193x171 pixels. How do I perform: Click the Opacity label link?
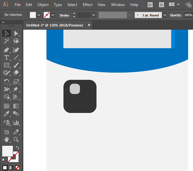click(x=176, y=15)
